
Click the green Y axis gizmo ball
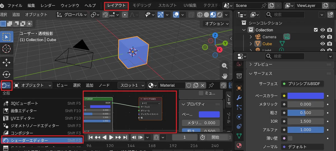click(x=225, y=43)
